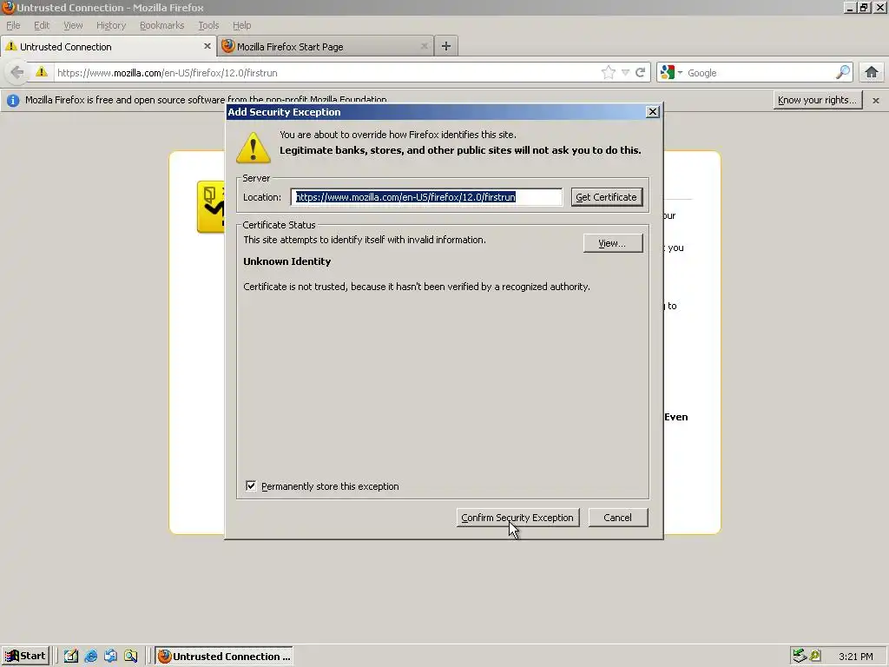
Task: Open the Bookmarks menu
Action: [162, 25]
